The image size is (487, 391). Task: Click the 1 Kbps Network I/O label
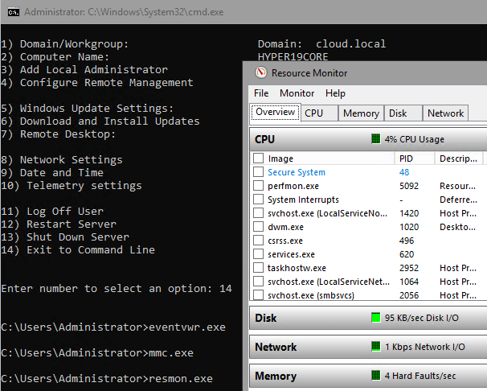[424, 347]
